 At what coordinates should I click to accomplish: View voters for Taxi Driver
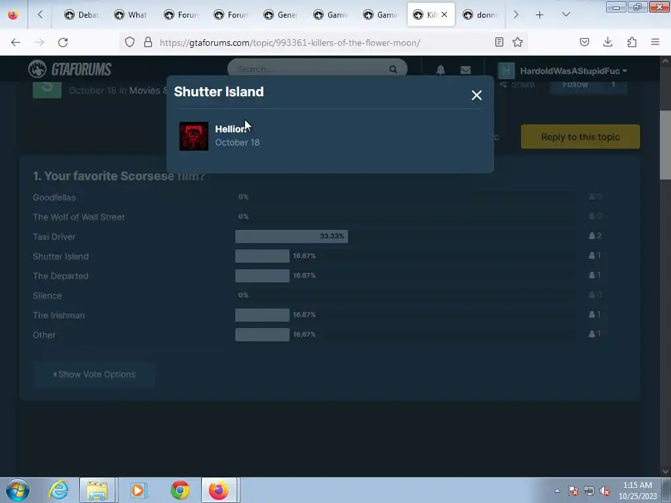[595, 236]
